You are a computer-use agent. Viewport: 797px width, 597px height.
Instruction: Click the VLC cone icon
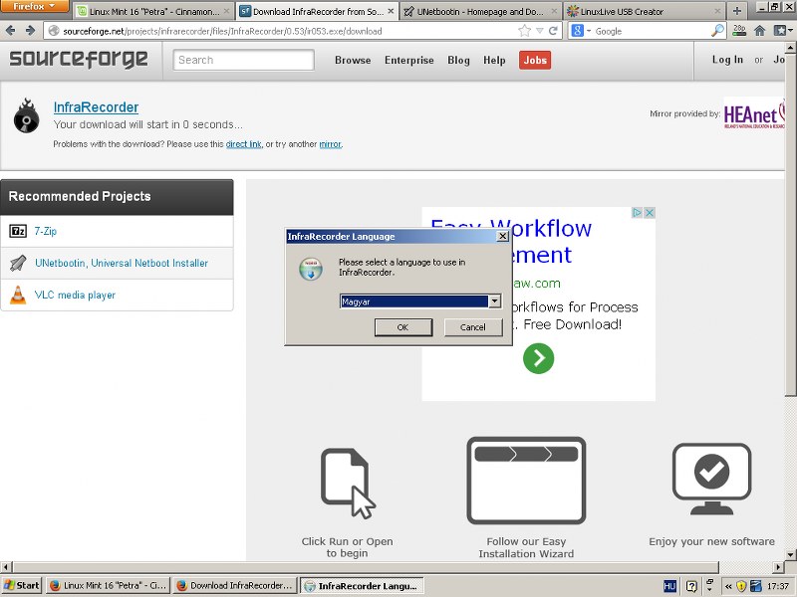click(x=18, y=295)
